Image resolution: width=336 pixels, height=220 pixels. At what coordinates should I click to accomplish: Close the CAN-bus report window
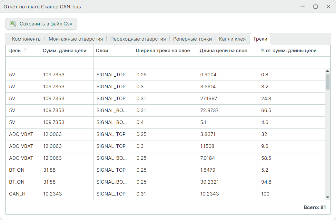[x=328, y=7]
